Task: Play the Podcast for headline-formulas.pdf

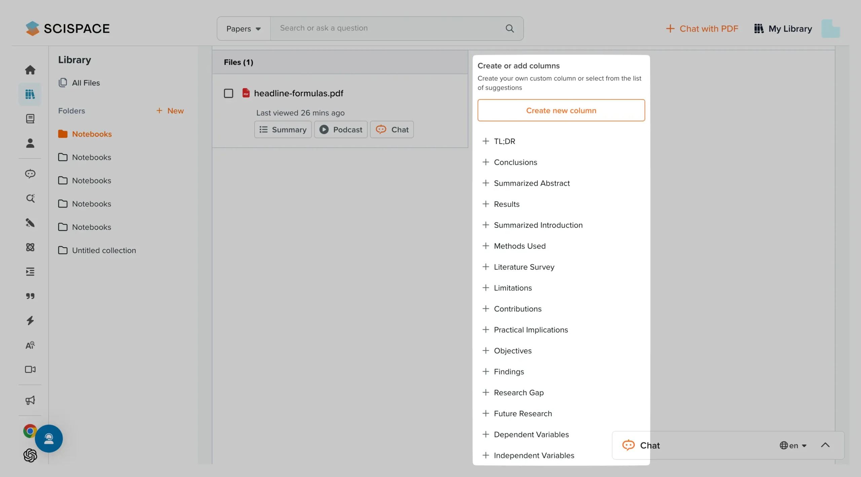Action: click(341, 130)
